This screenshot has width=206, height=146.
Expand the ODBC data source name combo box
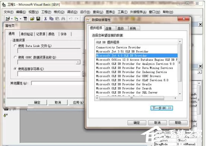point(78,62)
